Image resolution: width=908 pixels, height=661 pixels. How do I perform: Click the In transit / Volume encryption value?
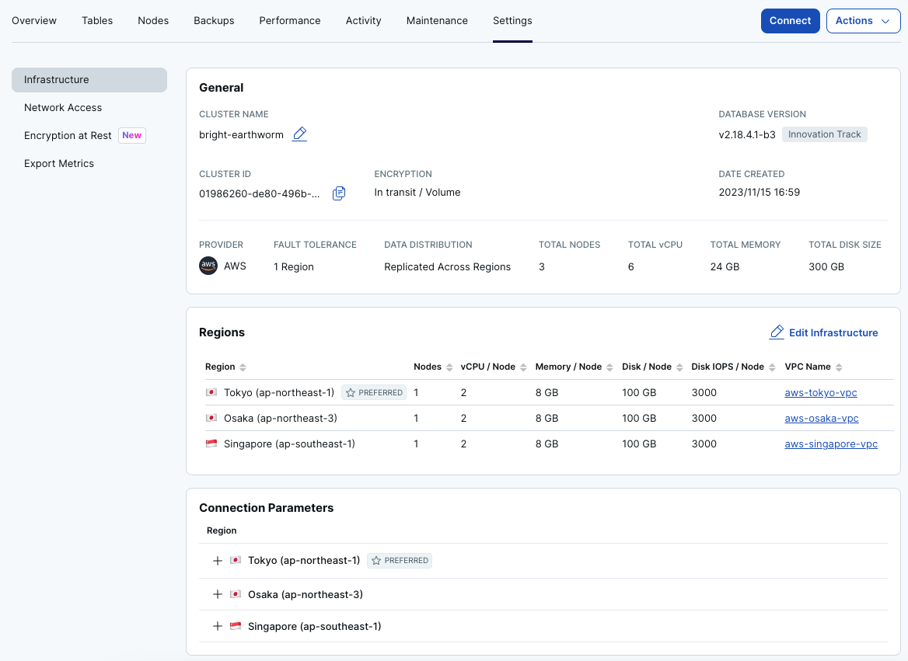[x=417, y=192]
